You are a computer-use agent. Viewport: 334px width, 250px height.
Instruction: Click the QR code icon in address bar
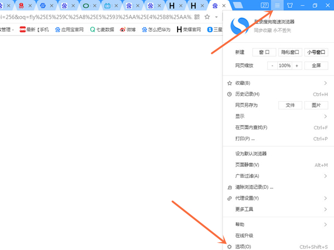coord(197,17)
